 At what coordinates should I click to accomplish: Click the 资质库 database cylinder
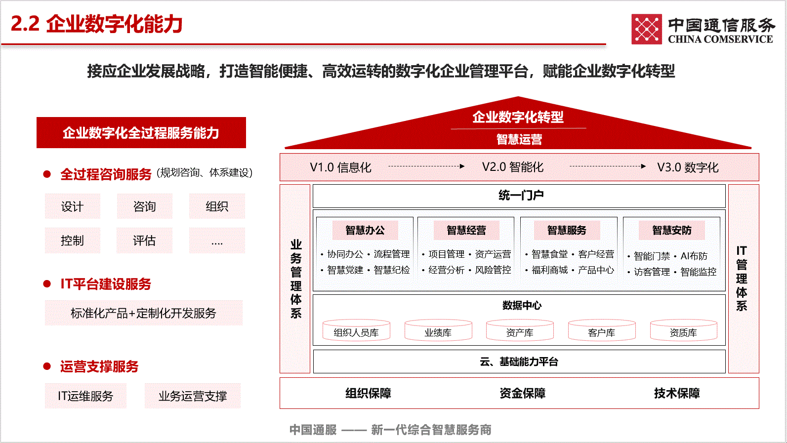[684, 330]
